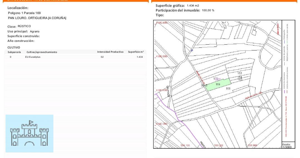Click the Escala 1/3000 scale box
Image resolution: width=300 pixels, height=158 pixels.
click(x=287, y=145)
